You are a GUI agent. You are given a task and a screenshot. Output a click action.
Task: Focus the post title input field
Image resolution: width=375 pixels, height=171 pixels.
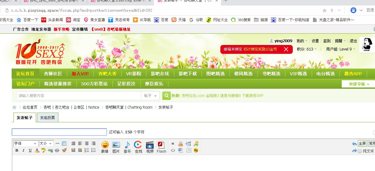coord(59,132)
